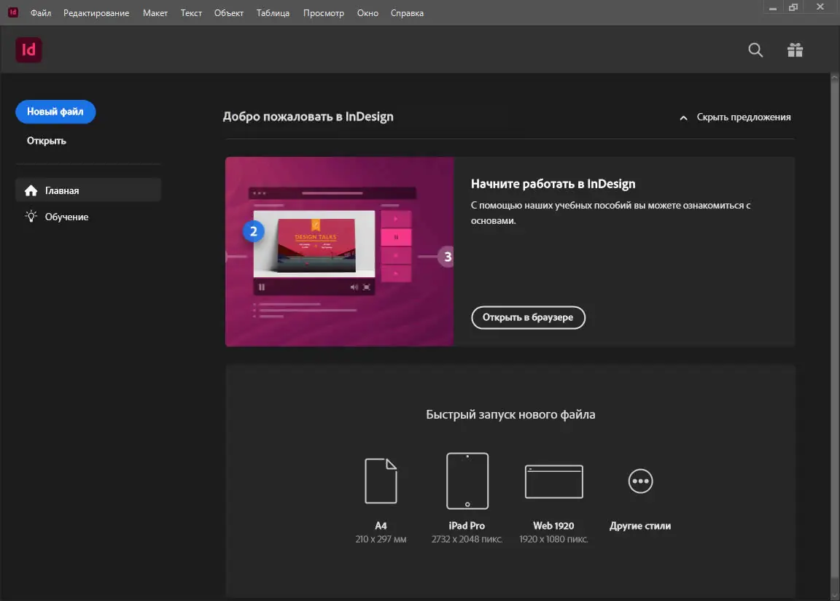Image resolution: width=840 pixels, height=601 pixels.
Task: Click the InDesign title bar app icon
Action: [x=13, y=12]
